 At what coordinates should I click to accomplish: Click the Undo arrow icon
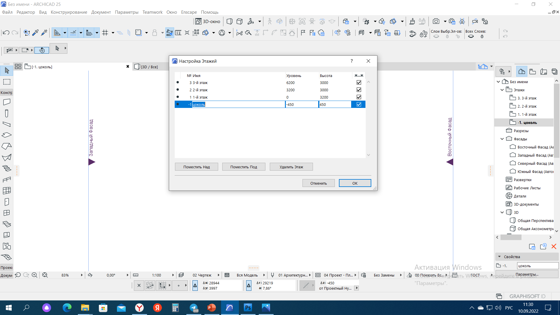(x=6, y=33)
